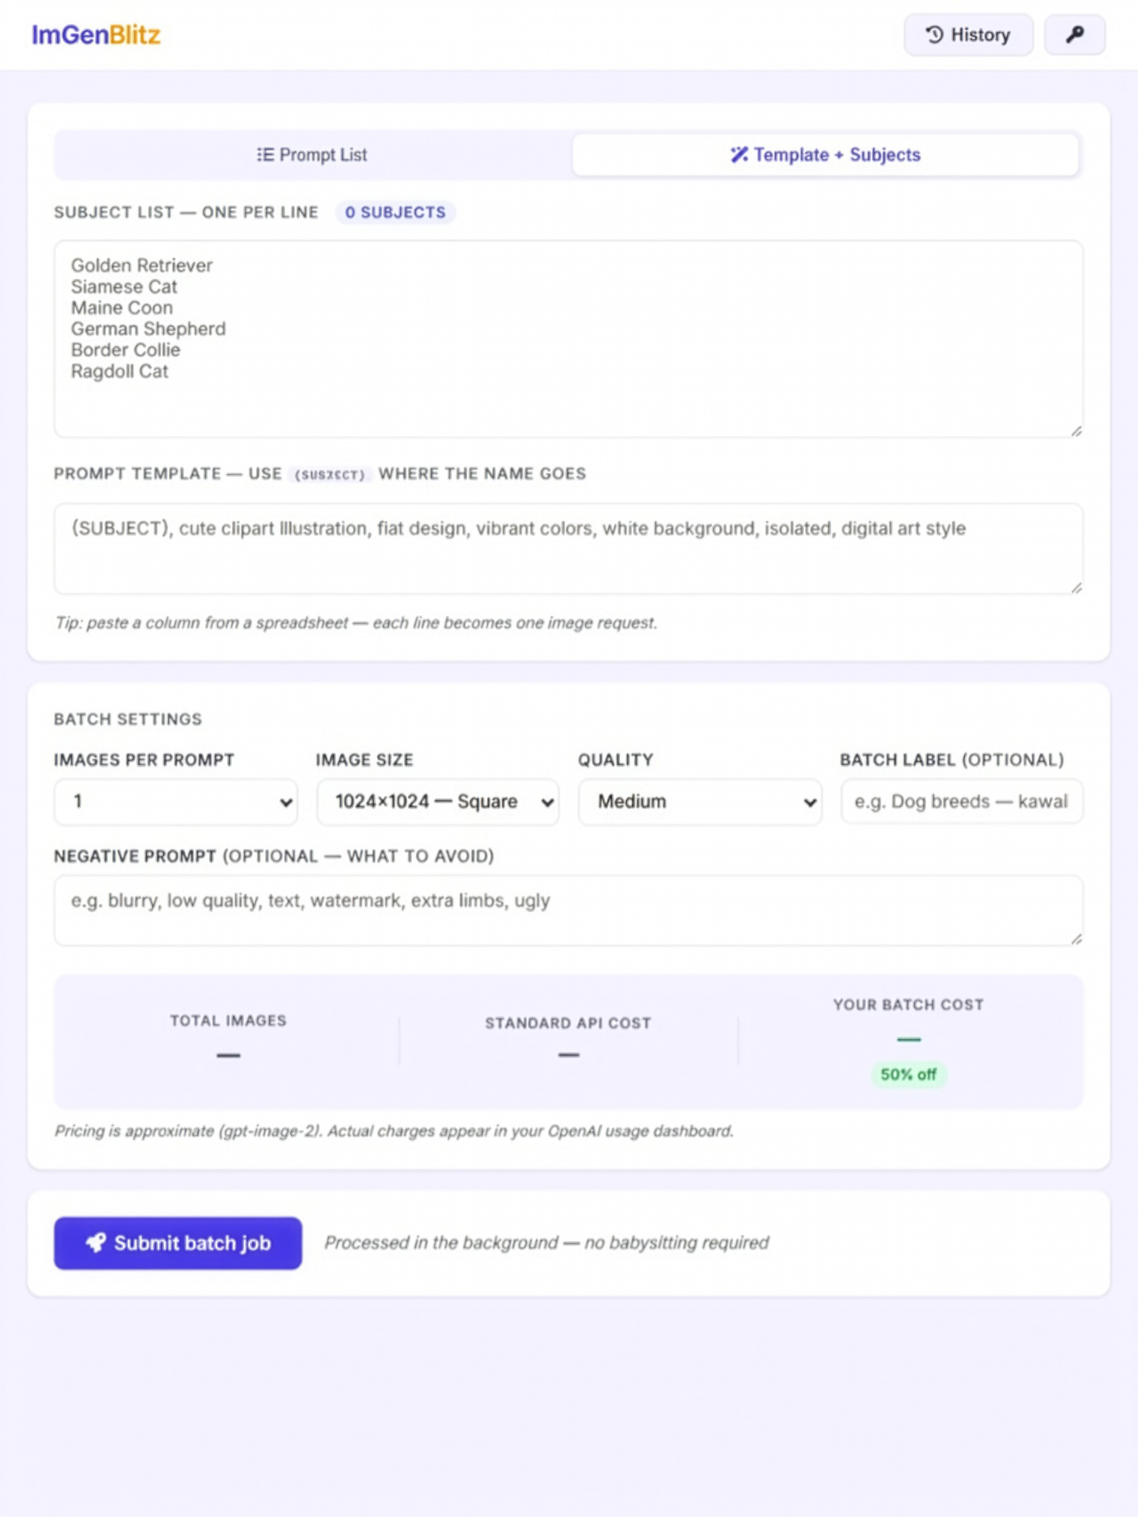1138x1517 pixels.
Task: Focus the Negative Prompt text area
Action: point(568,910)
